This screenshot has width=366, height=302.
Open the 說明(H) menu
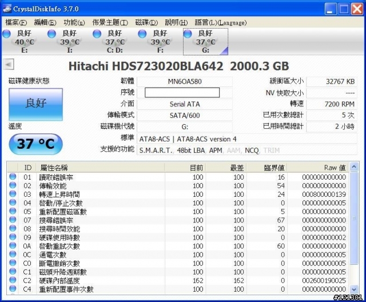176,23
